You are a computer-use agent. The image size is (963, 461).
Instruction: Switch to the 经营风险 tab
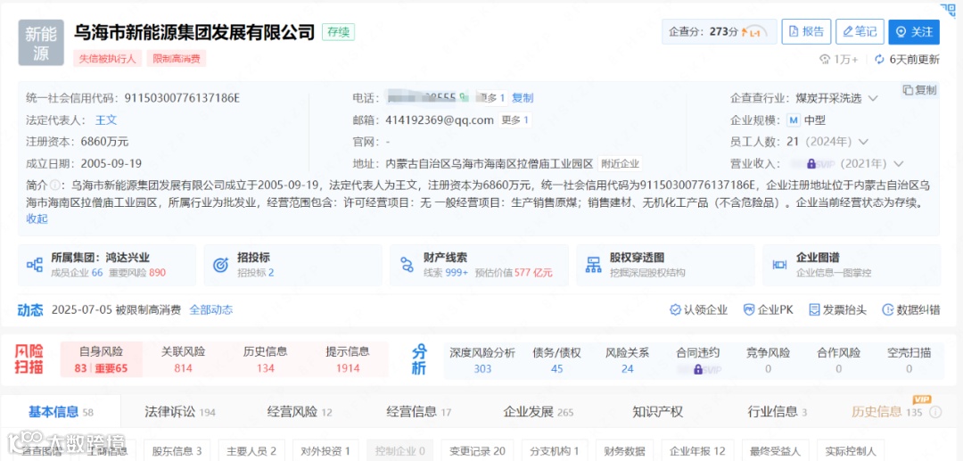(x=300, y=412)
